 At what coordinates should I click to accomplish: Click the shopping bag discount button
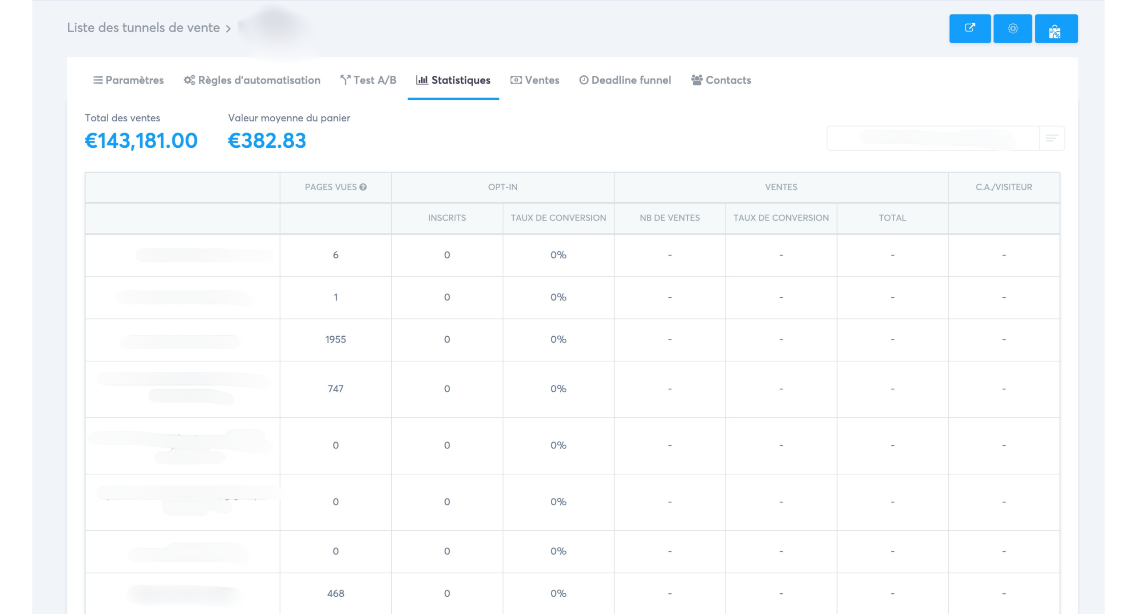click(1055, 29)
